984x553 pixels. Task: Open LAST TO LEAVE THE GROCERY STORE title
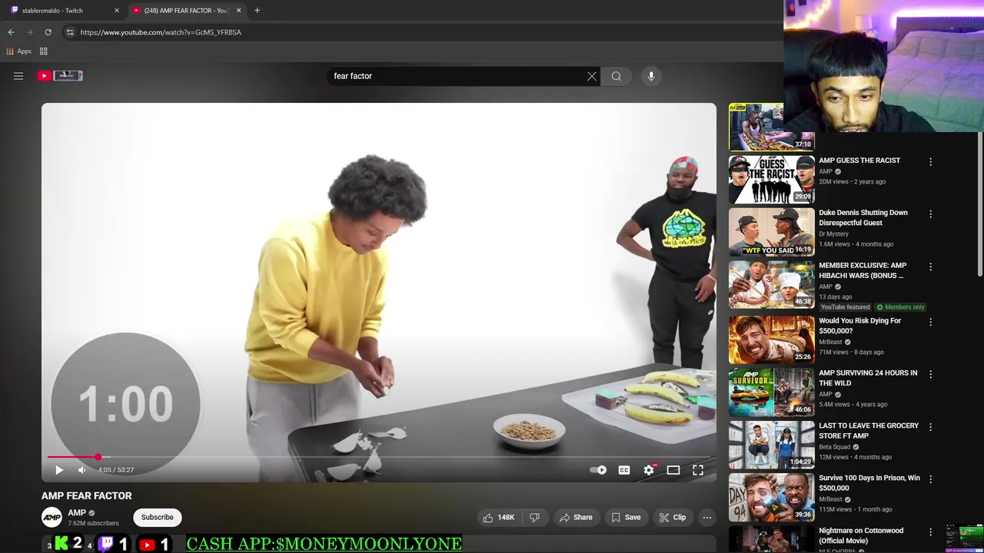pos(869,430)
